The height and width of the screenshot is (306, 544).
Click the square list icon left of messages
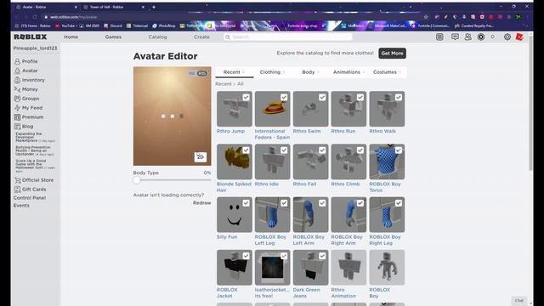click(439, 37)
